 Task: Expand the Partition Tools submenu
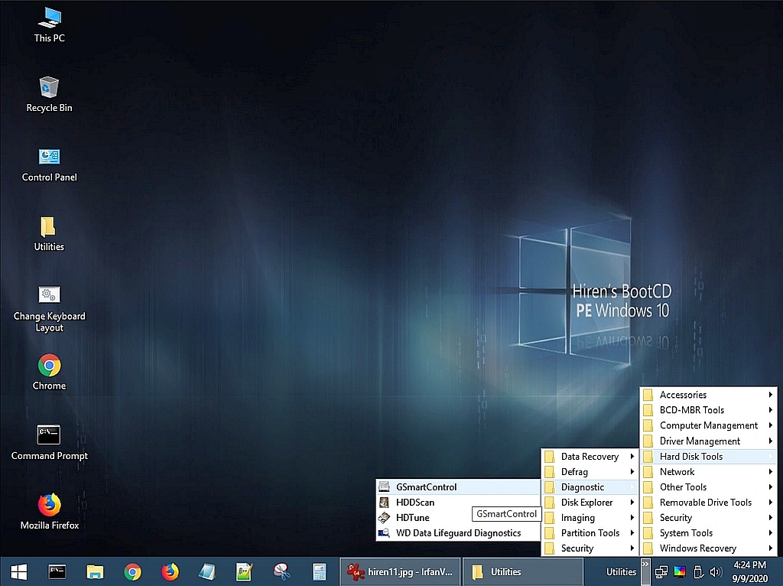[x=590, y=533]
